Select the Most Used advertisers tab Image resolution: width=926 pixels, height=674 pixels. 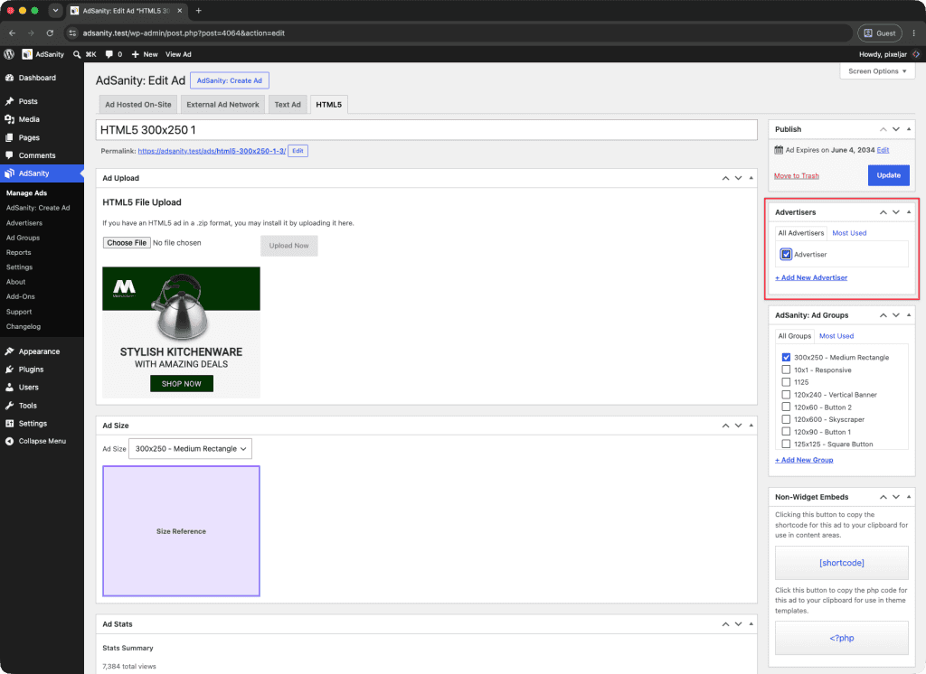click(849, 233)
